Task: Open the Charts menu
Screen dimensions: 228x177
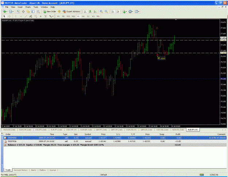Action: (x=28, y=7)
